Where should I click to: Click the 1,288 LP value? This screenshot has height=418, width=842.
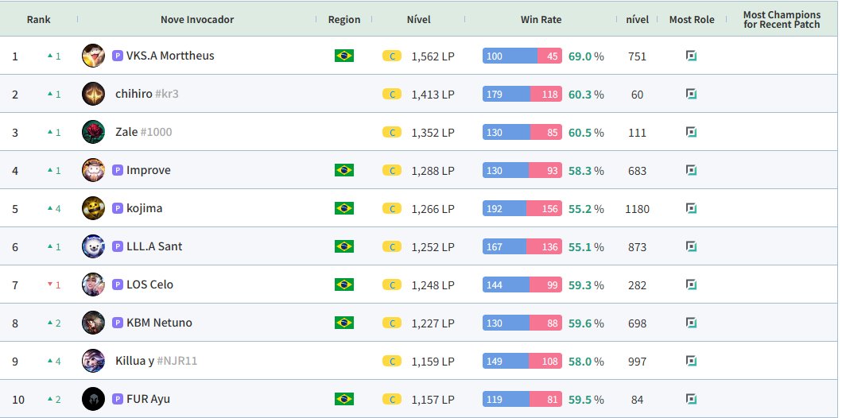tap(433, 170)
